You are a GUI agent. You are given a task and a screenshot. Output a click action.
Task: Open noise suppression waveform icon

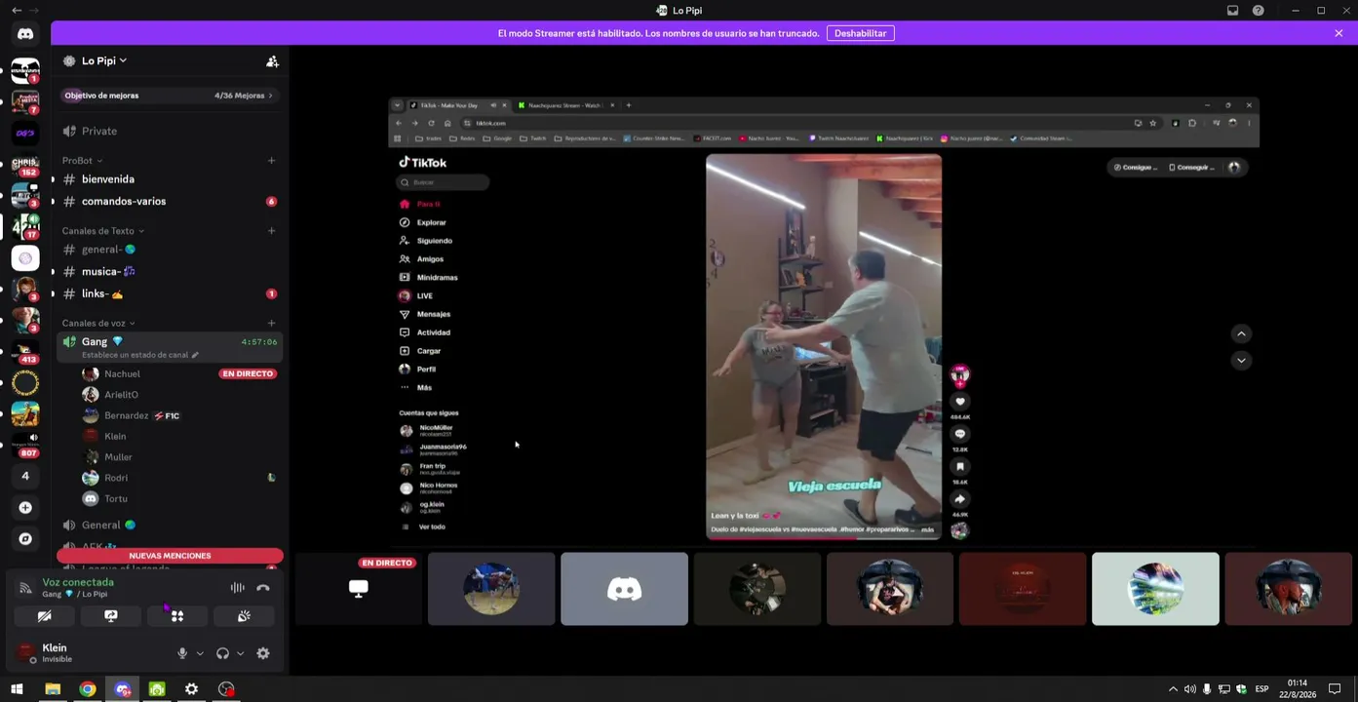click(x=237, y=588)
